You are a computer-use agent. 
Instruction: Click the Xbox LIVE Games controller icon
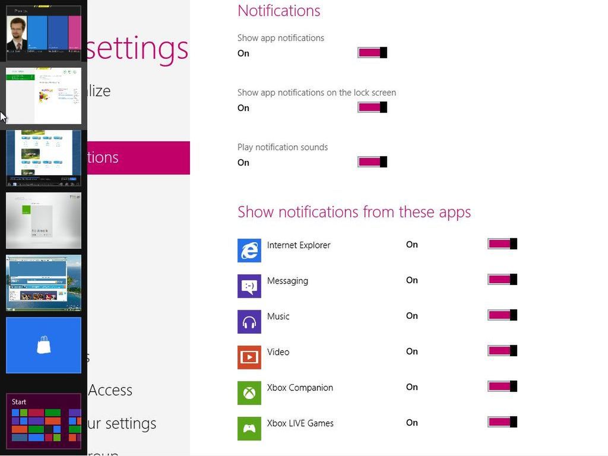(x=249, y=429)
